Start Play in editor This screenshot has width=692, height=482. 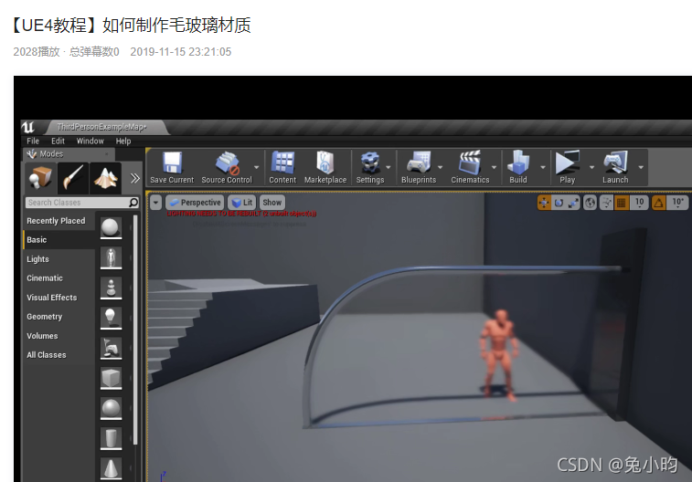point(567,167)
